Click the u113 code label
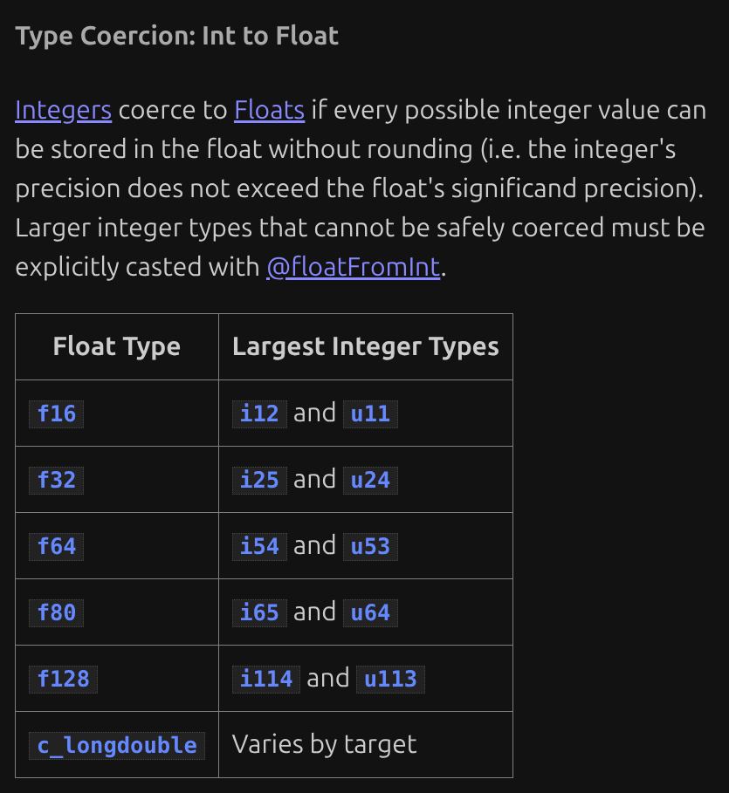The image size is (729, 793). tap(390, 680)
